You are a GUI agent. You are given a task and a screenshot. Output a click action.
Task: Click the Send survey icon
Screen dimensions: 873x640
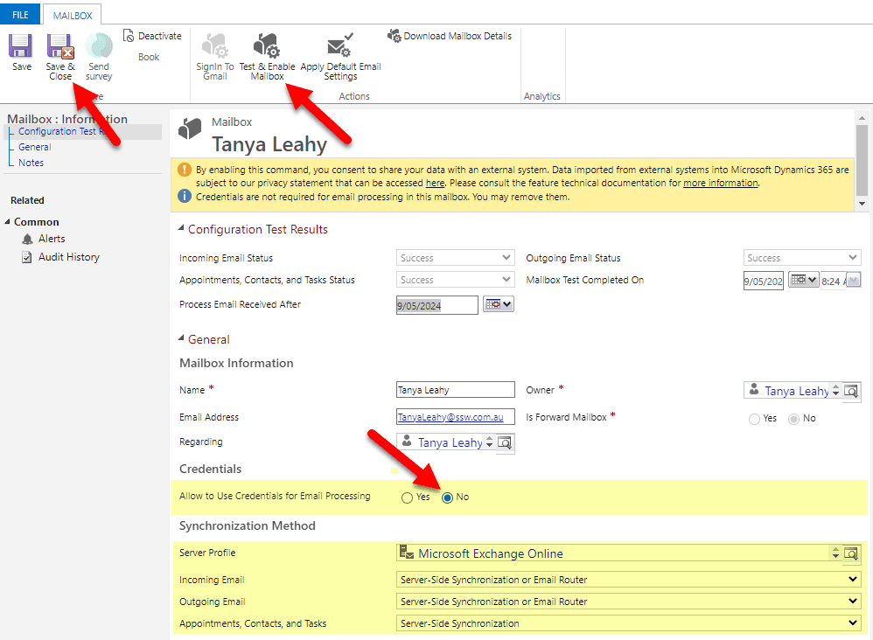tap(99, 46)
